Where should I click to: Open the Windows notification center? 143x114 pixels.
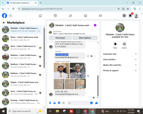pos(138,111)
